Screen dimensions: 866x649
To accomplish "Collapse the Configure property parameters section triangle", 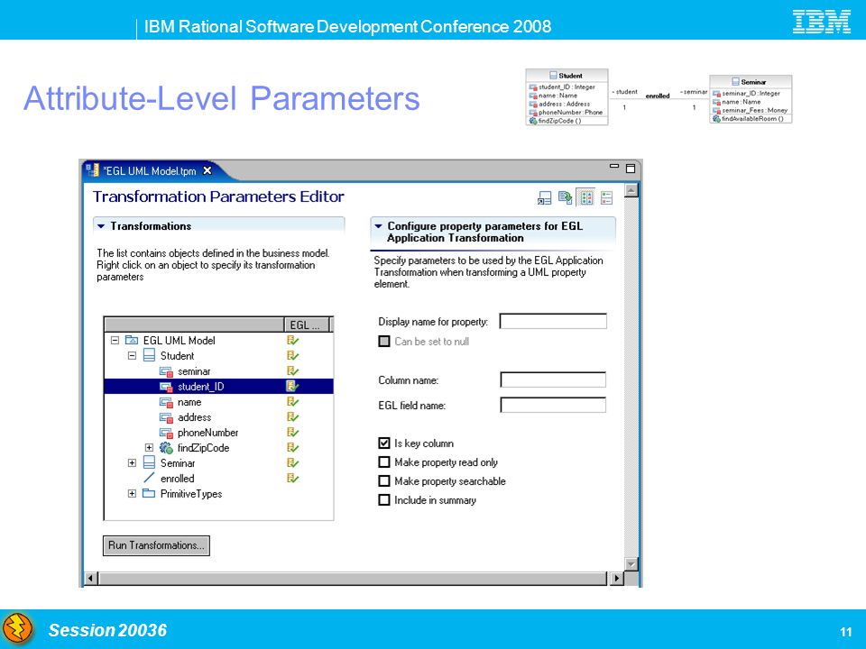I will pos(378,226).
